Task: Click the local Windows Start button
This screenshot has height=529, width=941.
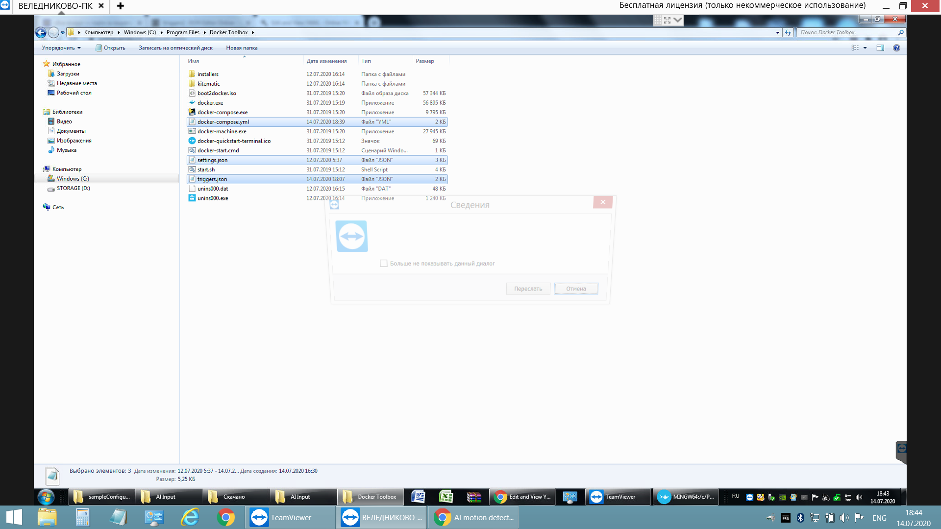Action: pyautogui.click(x=14, y=518)
